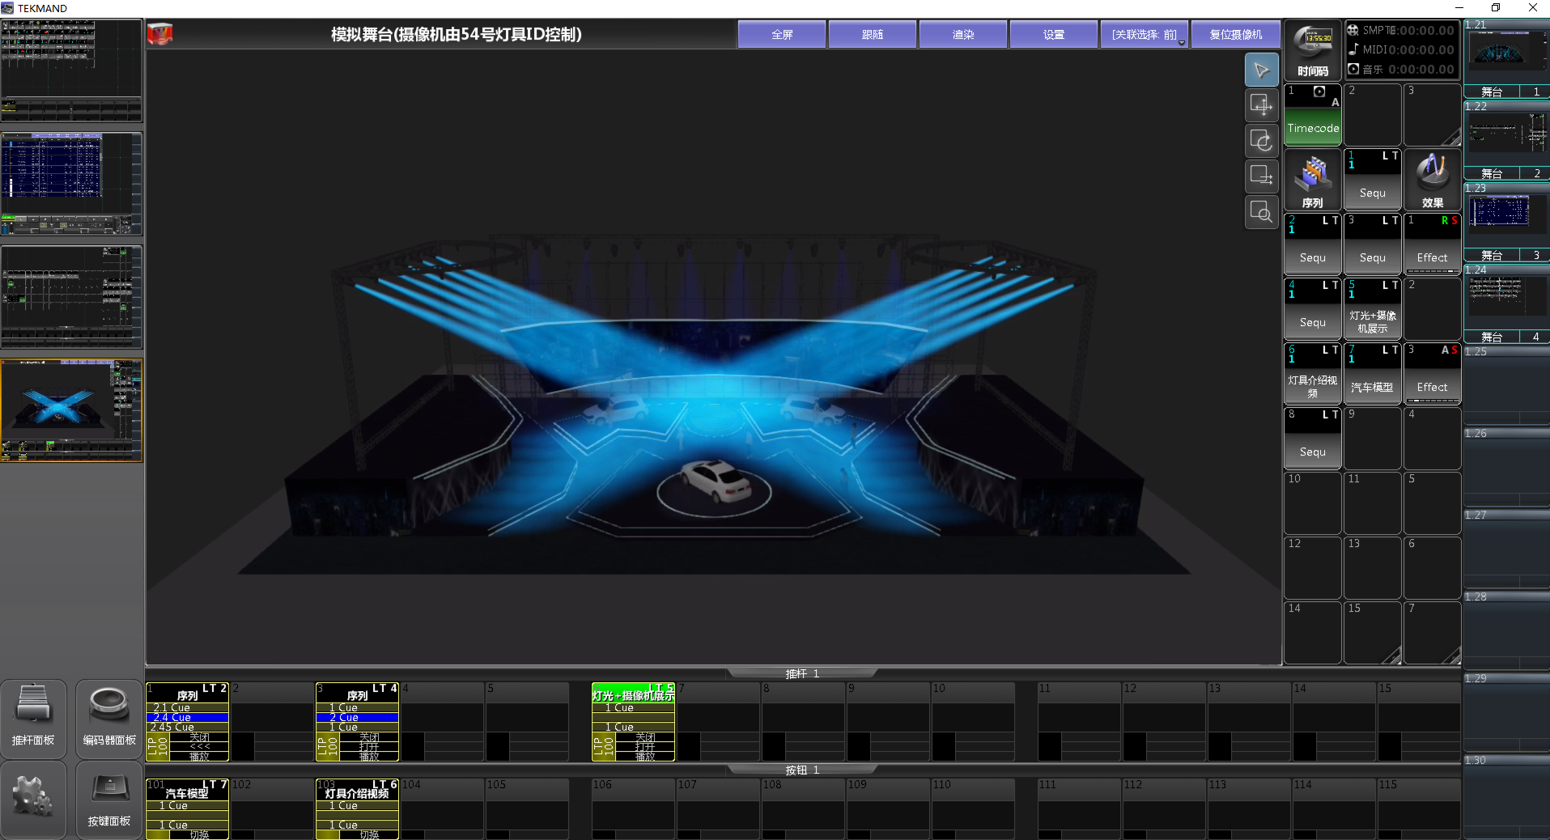Activate the rotate view tool

(x=1261, y=141)
